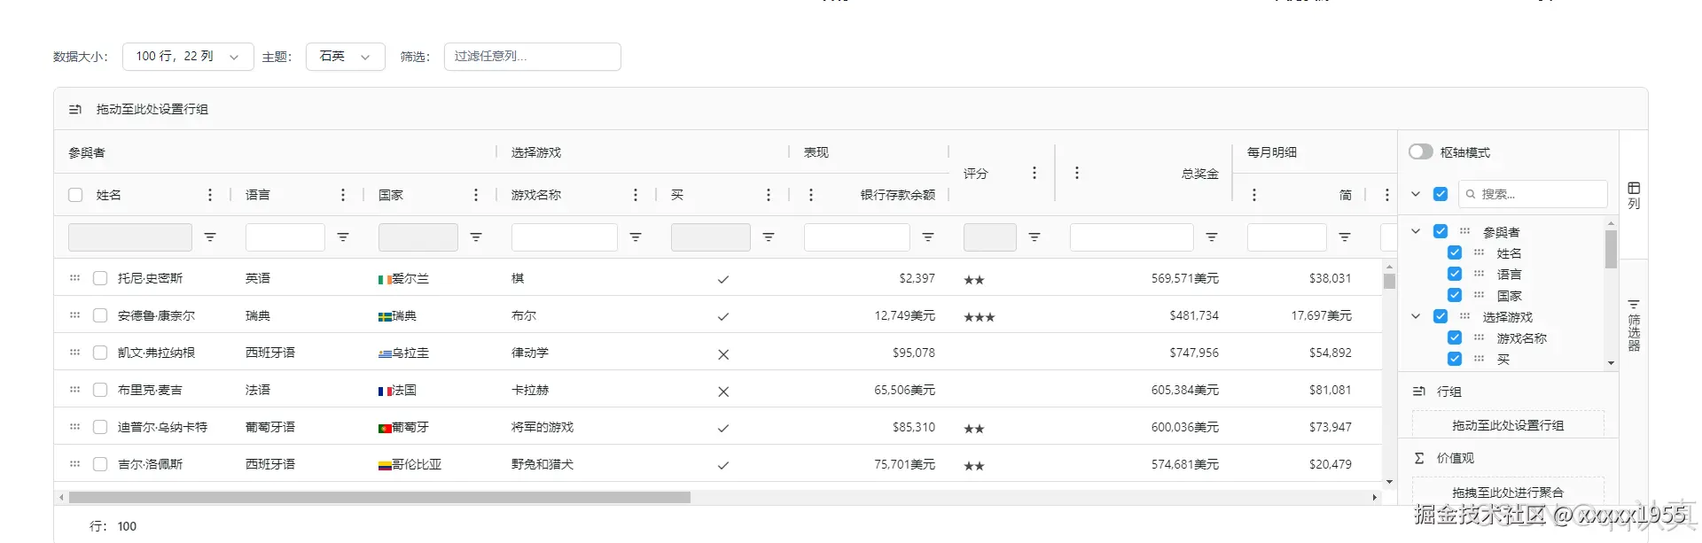The image size is (1702, 543).
Task: Open the 列 side panel tab
Action: tap(1634, 196)
